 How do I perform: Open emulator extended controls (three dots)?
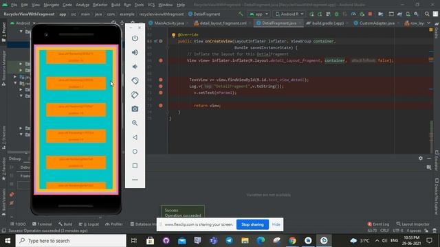(135, 180)
